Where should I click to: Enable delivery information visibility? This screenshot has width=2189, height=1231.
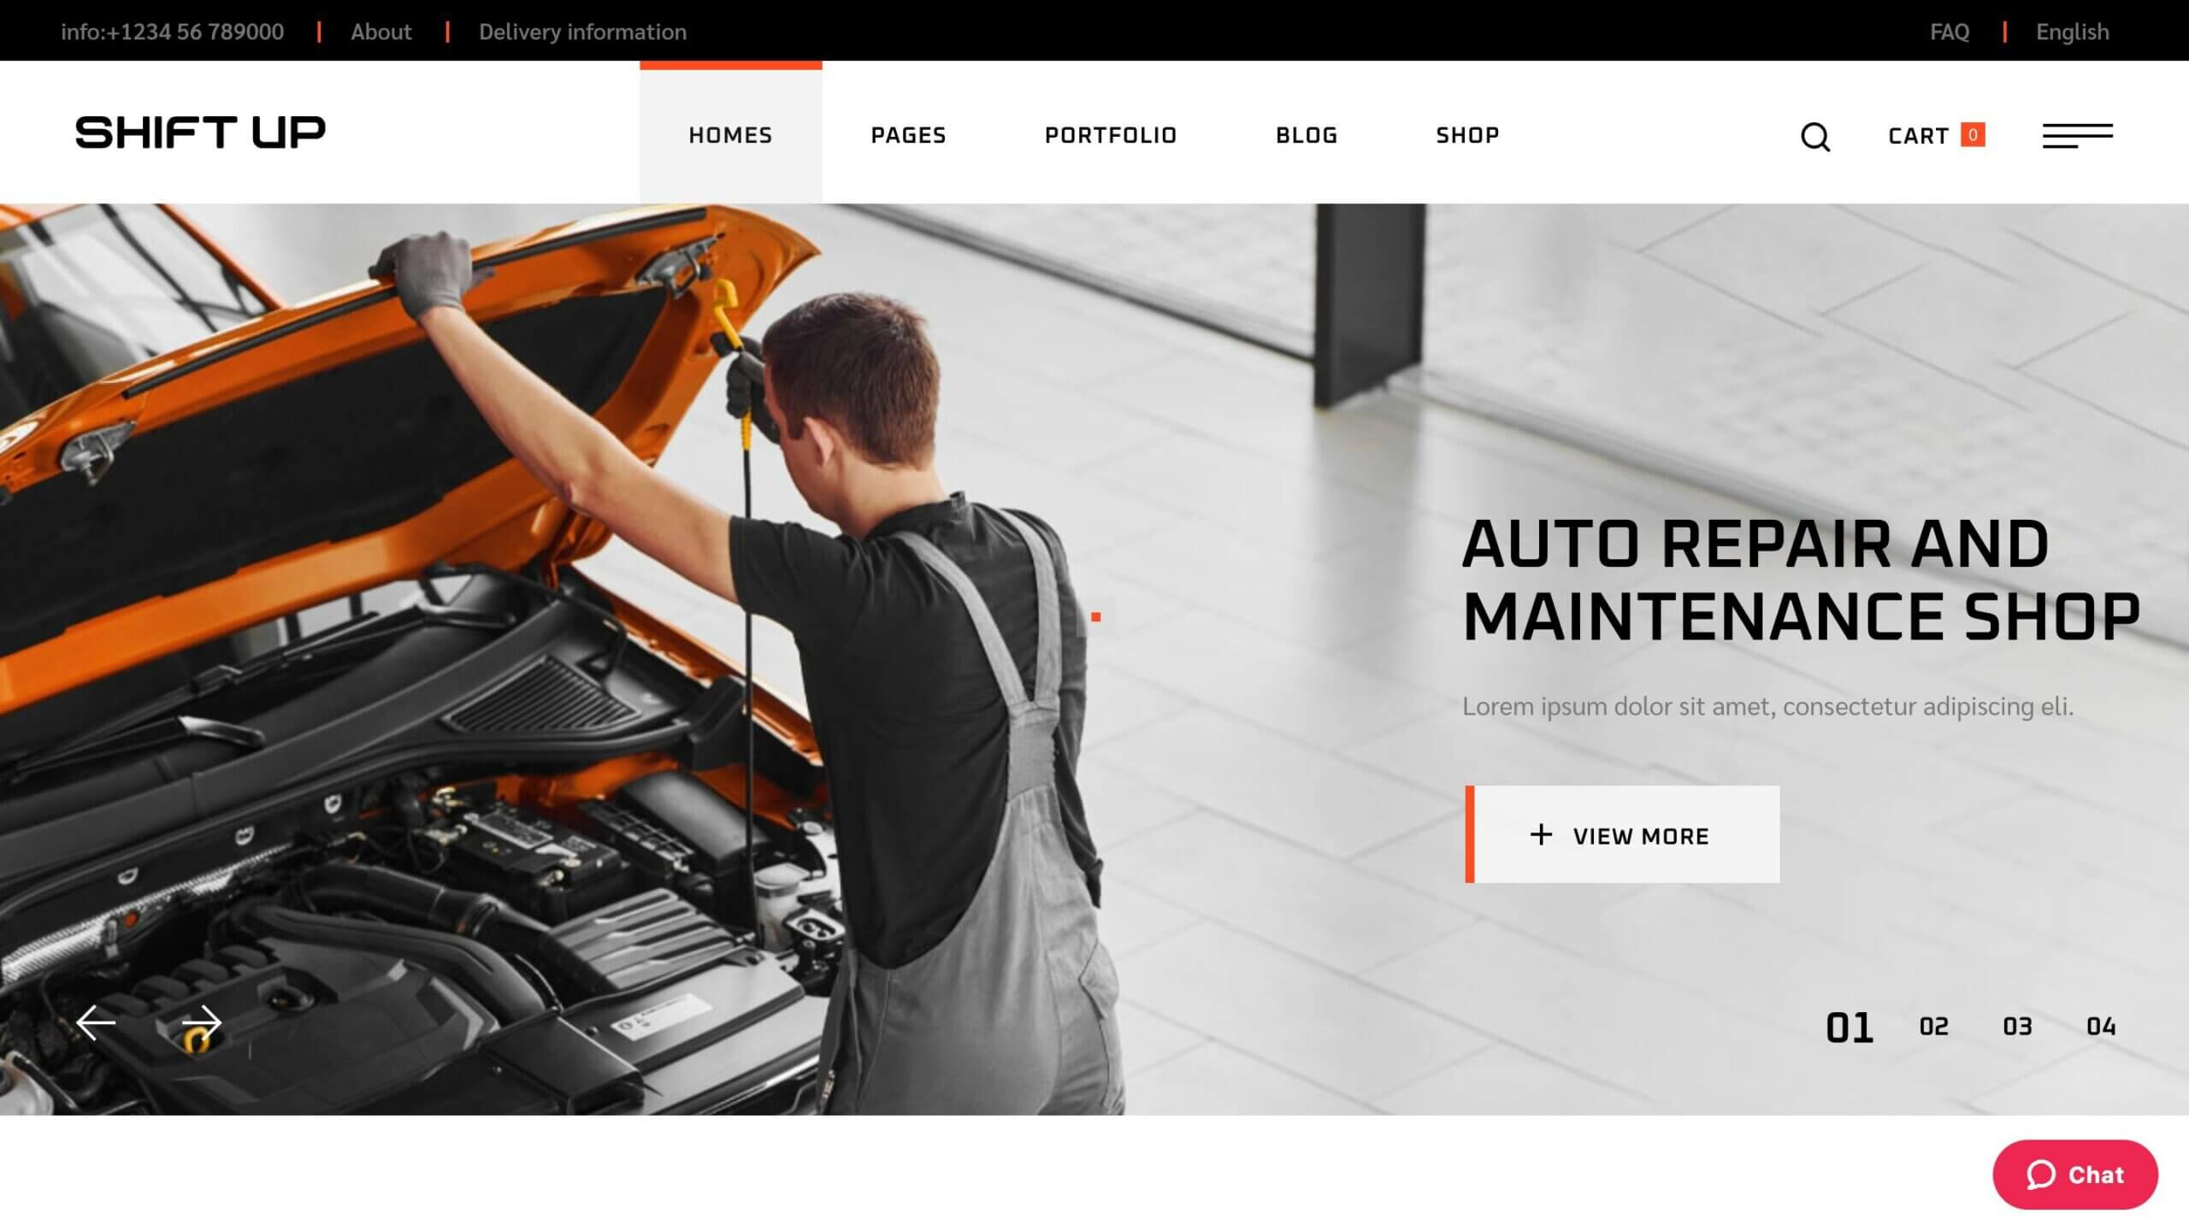(583, 30)
